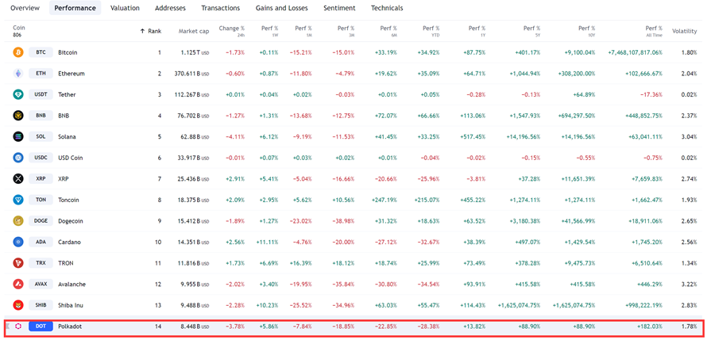Click the Solana coin logo icon
This screenshot has width=715, height=340.
pos(18,136)
